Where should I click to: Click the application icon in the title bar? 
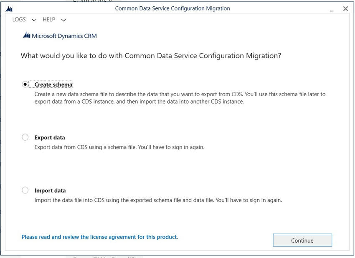[x=9, y=9]
